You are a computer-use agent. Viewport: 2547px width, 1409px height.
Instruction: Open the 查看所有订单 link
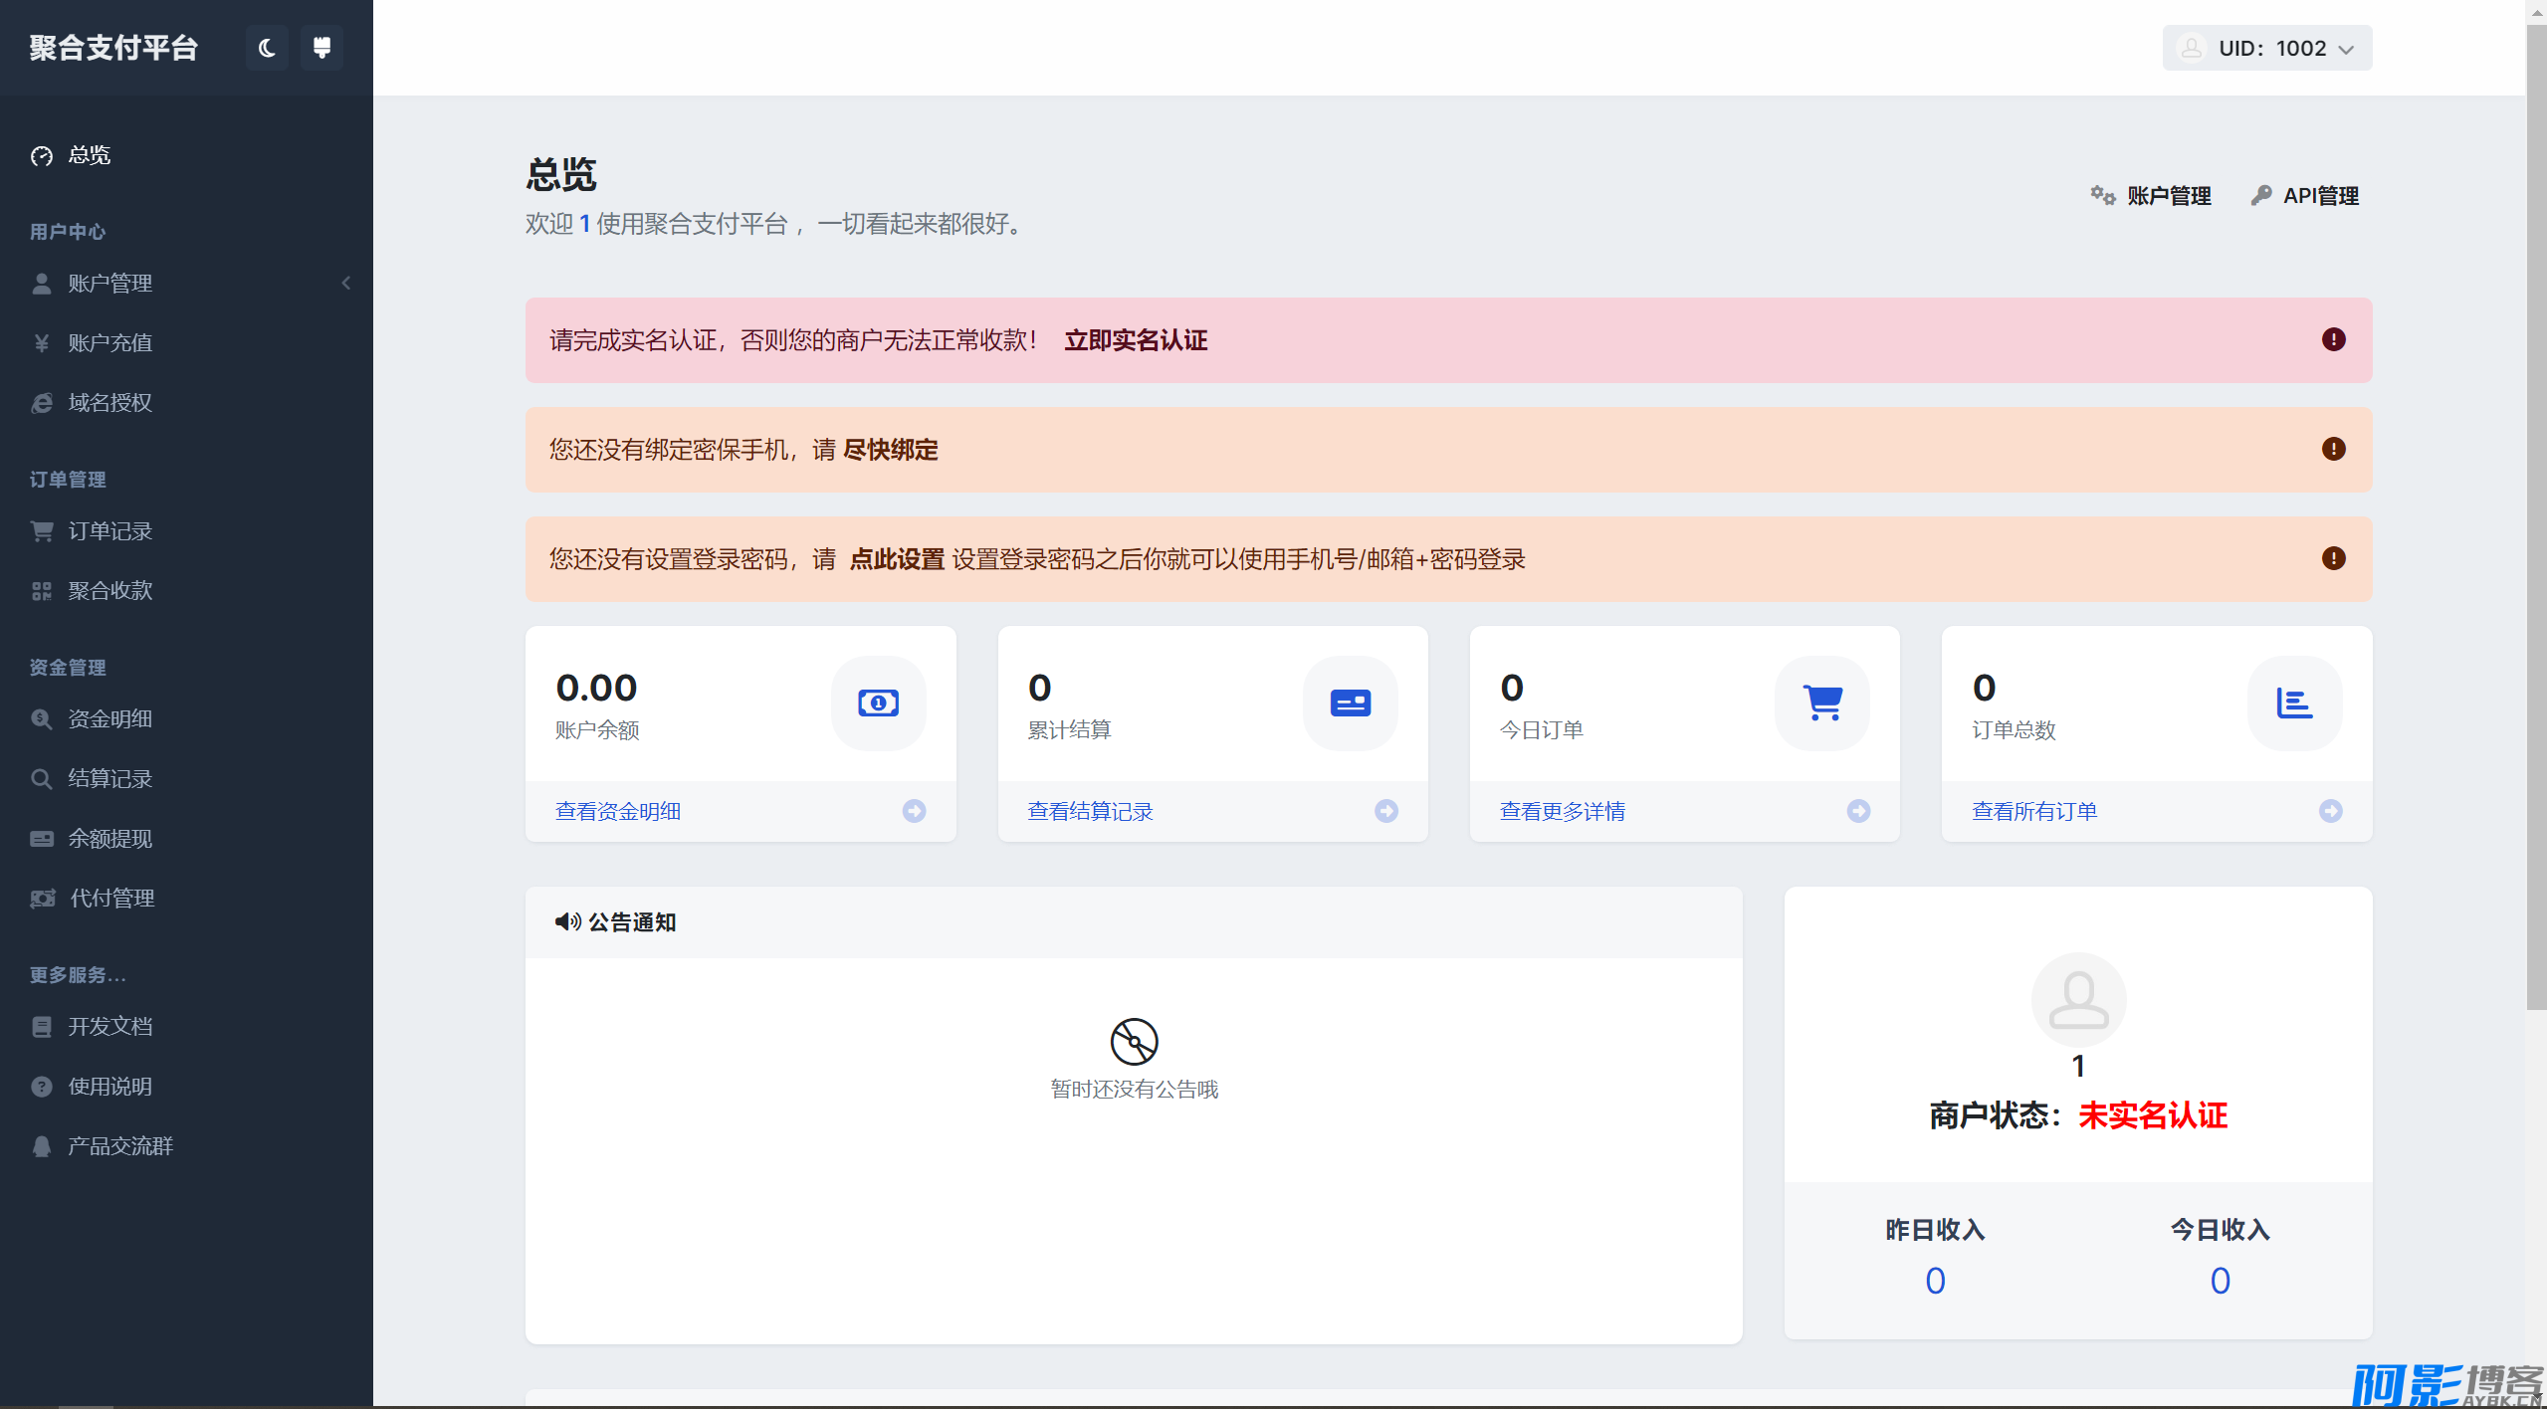2034,812
